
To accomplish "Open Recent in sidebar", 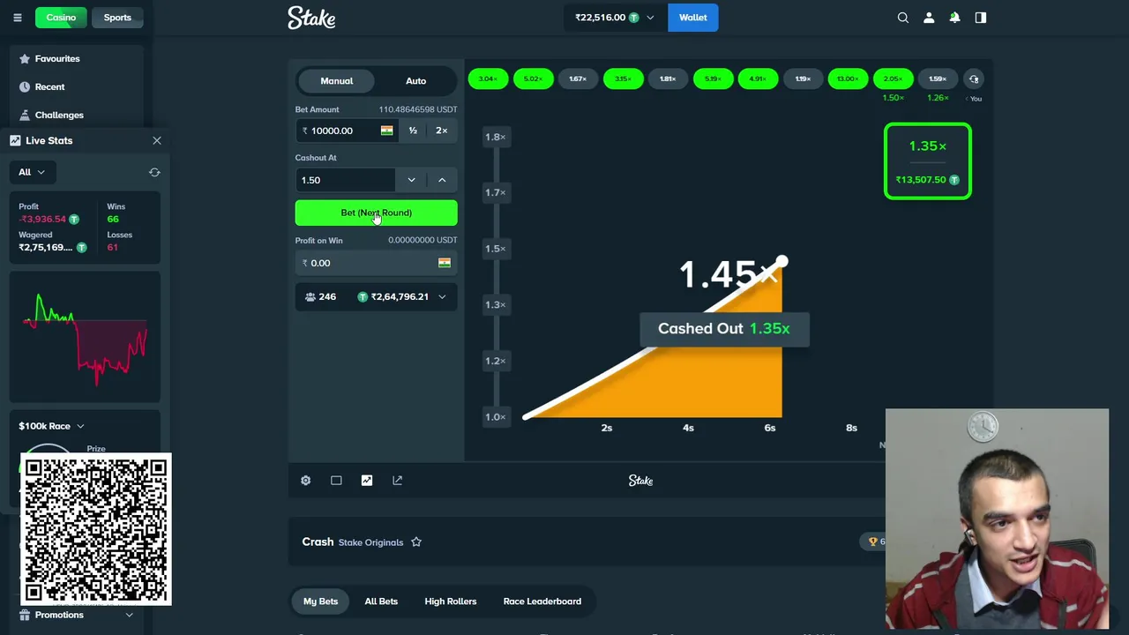I will (49, 87).
